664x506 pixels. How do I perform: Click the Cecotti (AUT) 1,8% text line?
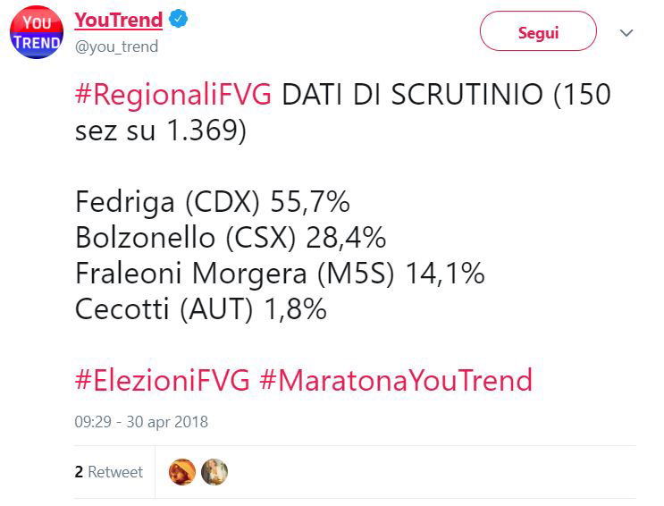(x=201, y=308)
